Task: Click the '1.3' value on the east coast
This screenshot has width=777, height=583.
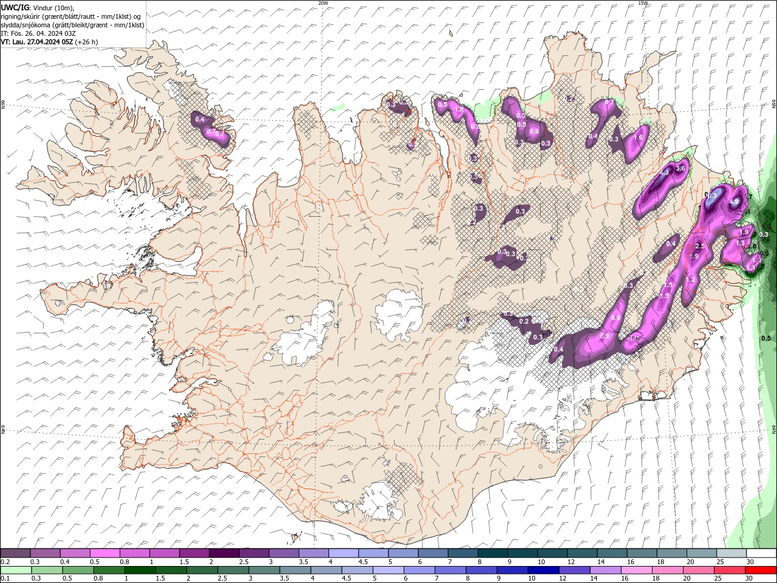Action: pyautogui.click(x=740, y=243)
